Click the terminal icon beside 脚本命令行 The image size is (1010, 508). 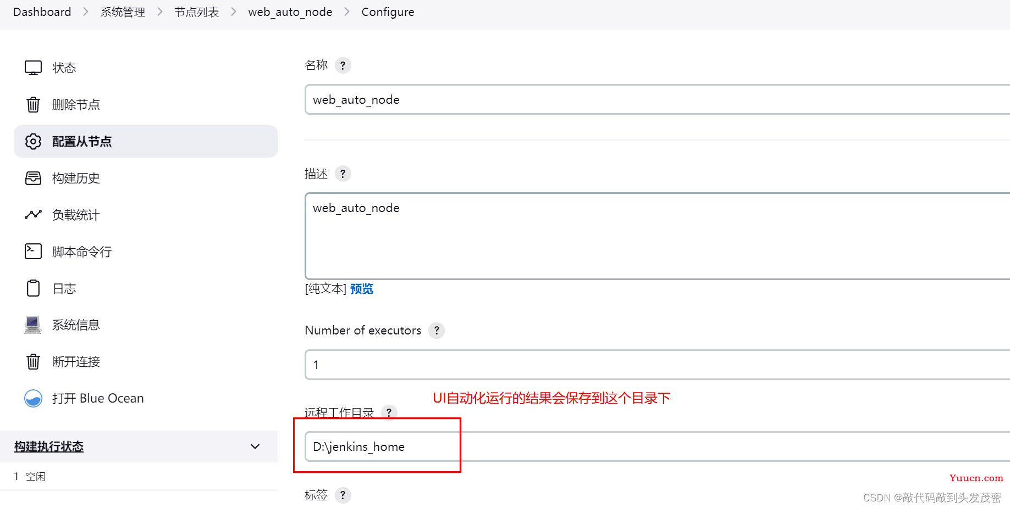click(x=33, y=252)
